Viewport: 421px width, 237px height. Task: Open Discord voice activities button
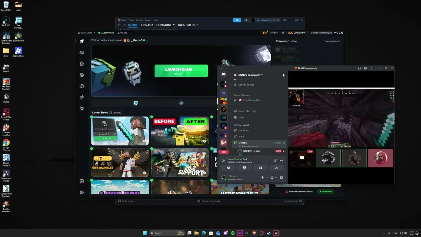260,168
